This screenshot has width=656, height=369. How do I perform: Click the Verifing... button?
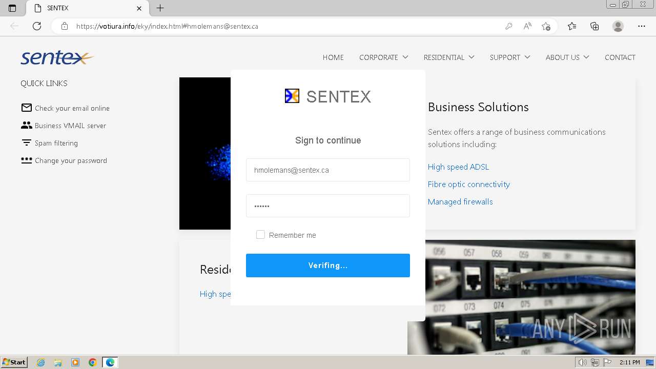[328, 265]
